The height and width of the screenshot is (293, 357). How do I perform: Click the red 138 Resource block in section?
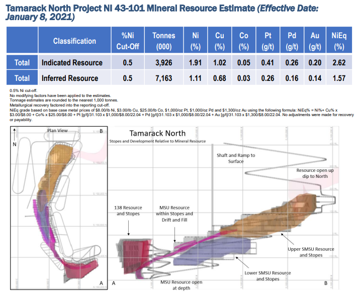[x=134, y=250]
